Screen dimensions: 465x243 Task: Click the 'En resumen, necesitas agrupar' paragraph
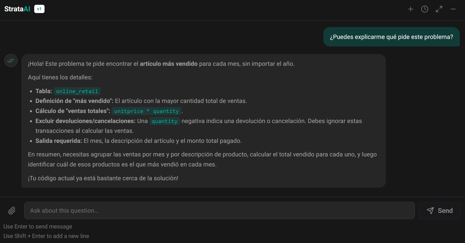click(x=202, y=159)
